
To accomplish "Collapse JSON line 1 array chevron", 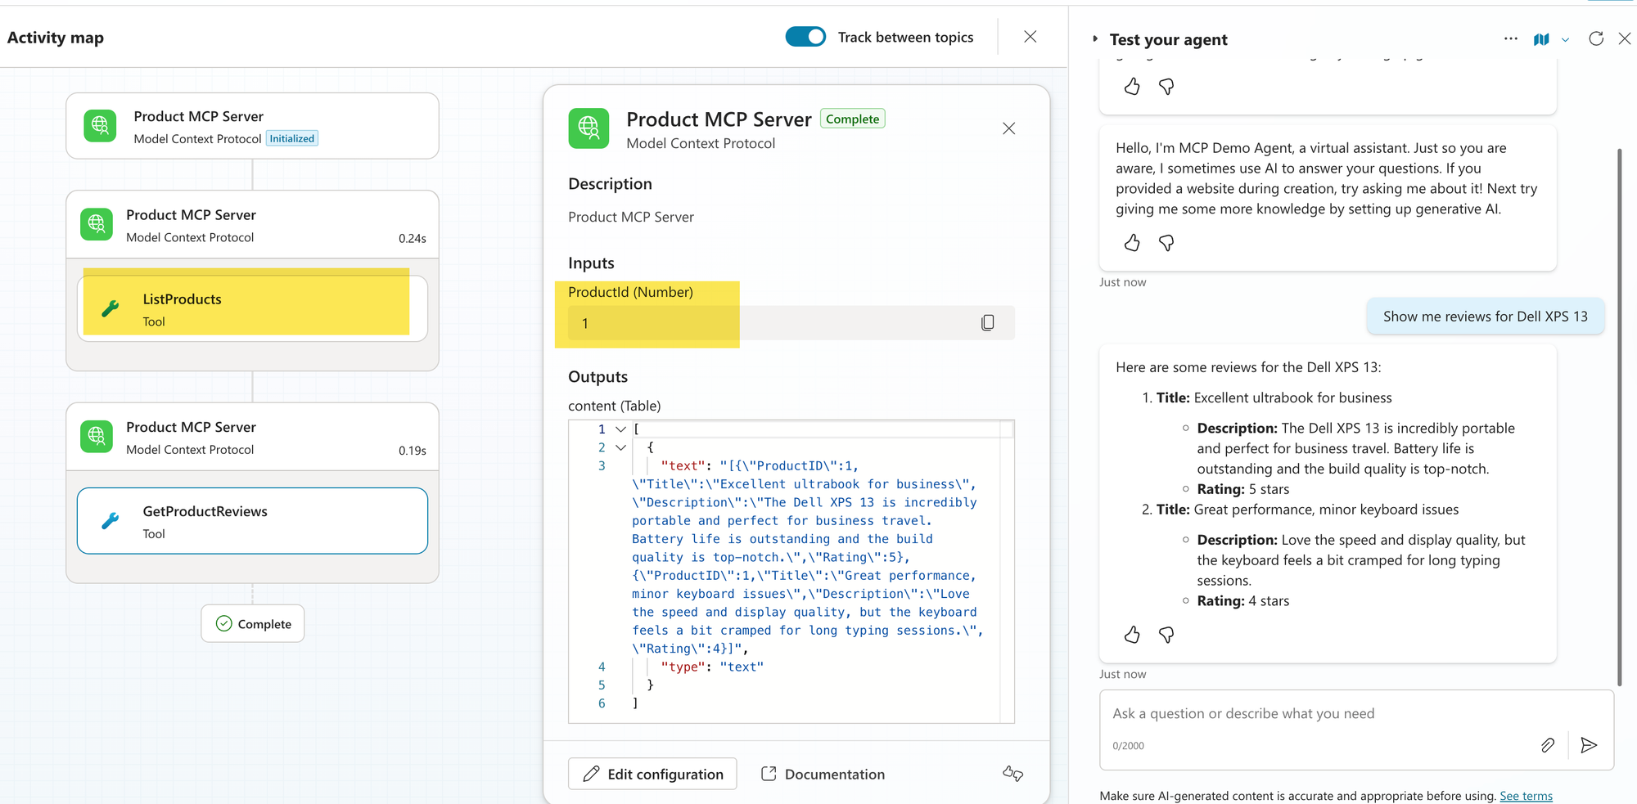I will (x=620, y=429).
